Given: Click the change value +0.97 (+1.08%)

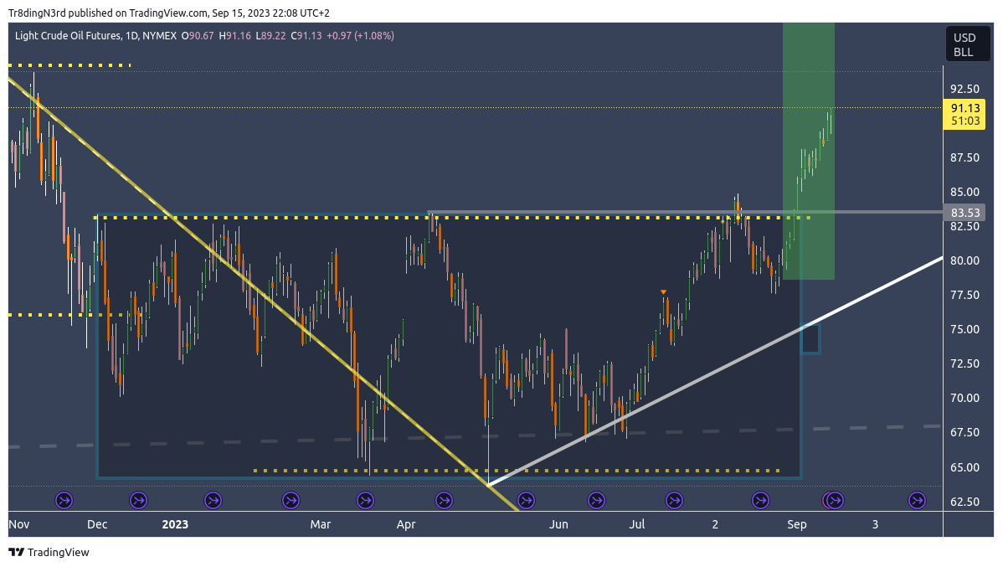Looking at the screenshot, I should pyautogui.click(x=360, y=36).
